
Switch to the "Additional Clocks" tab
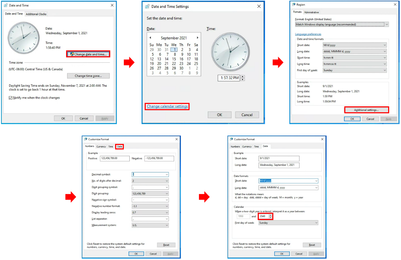[x=36, y=14]
